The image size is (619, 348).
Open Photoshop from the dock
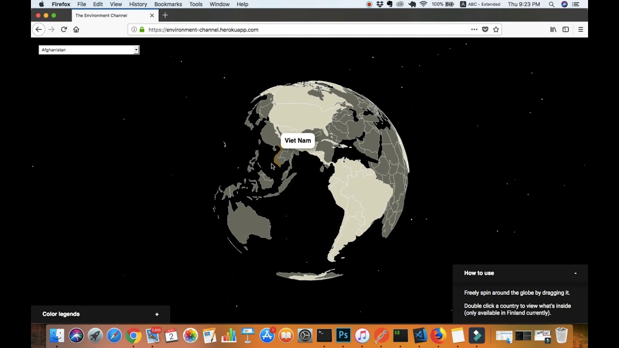343,335
